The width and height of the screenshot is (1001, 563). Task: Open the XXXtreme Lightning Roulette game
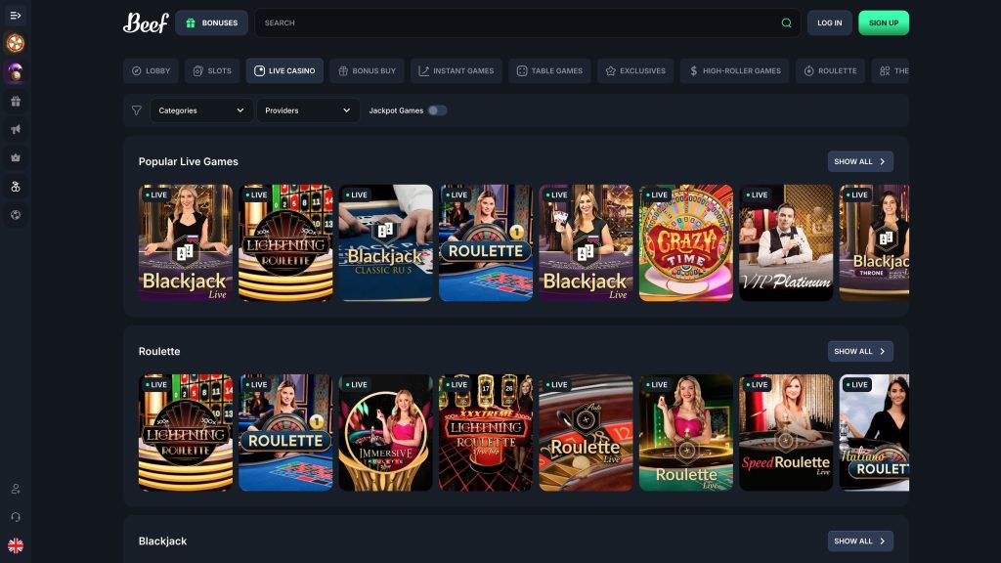(486, 433)
